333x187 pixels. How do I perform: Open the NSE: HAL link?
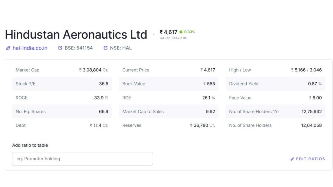(x=121, y=48)
